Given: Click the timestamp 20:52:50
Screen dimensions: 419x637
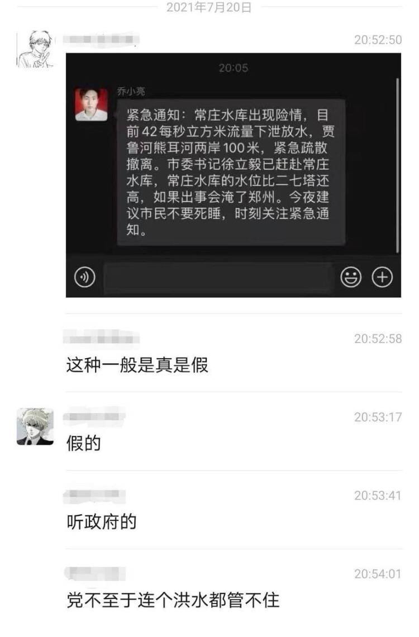Looking at the screenshot, I should click(x=378, y=40).
